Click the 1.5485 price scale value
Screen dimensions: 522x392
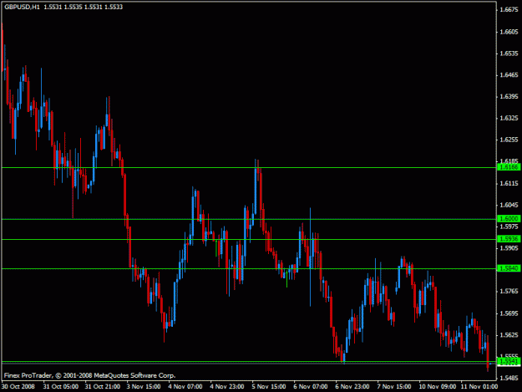coord(509,378)
